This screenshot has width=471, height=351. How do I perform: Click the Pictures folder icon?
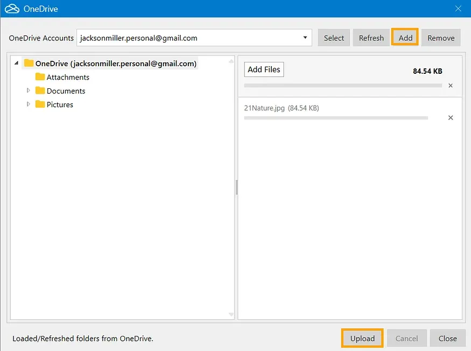pyautogui.click(x=40, y=104)
